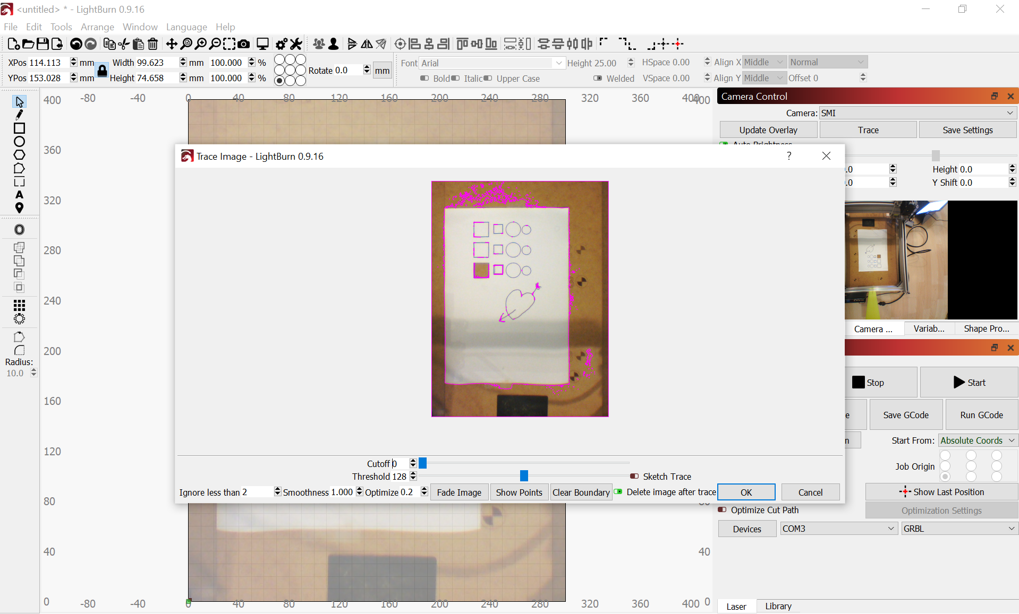Select the Ellipse tool
The image size is (1019, 614).
click(19, 142)
